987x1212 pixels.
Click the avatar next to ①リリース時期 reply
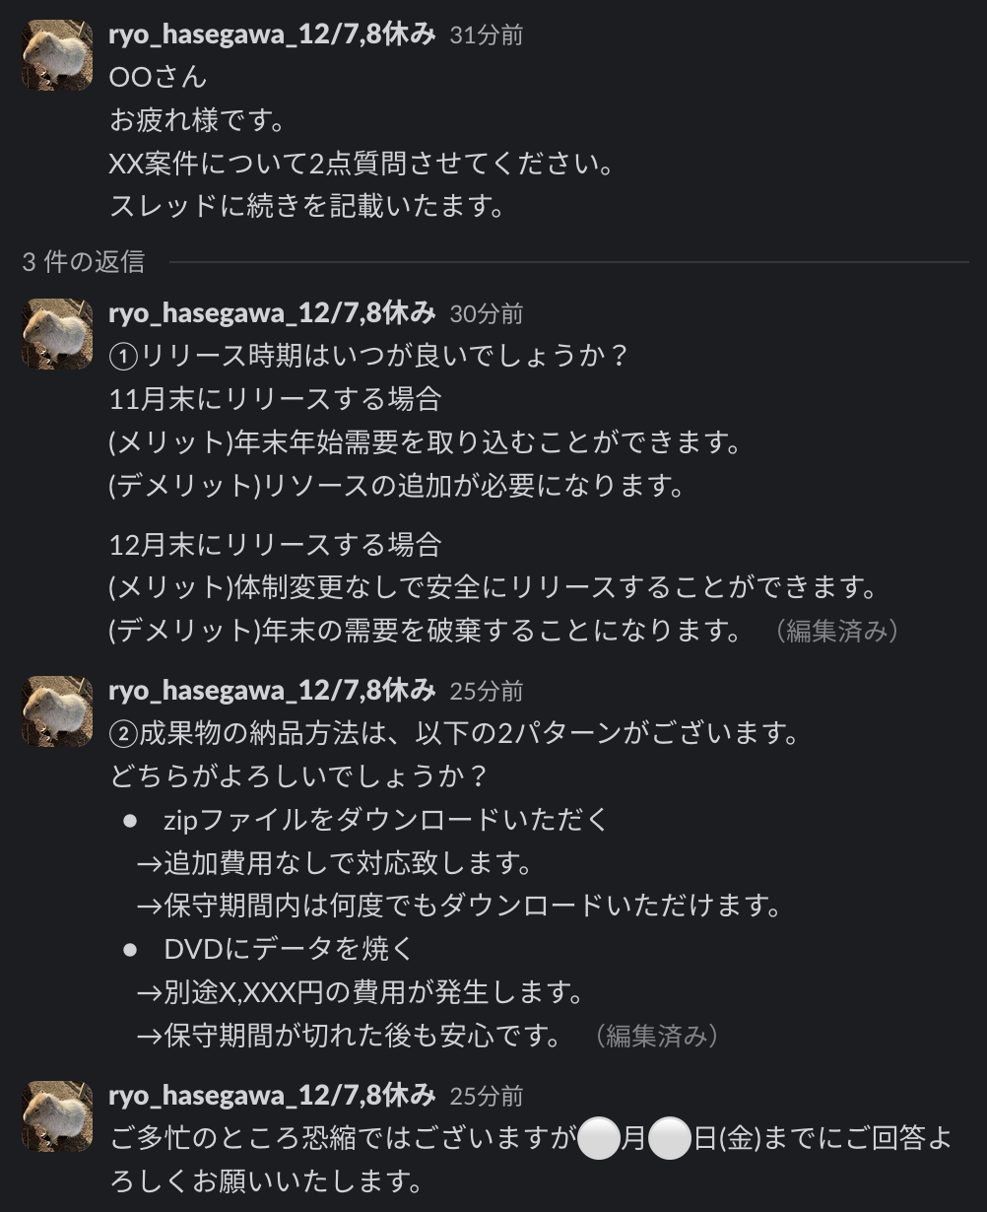click(56, 330)
